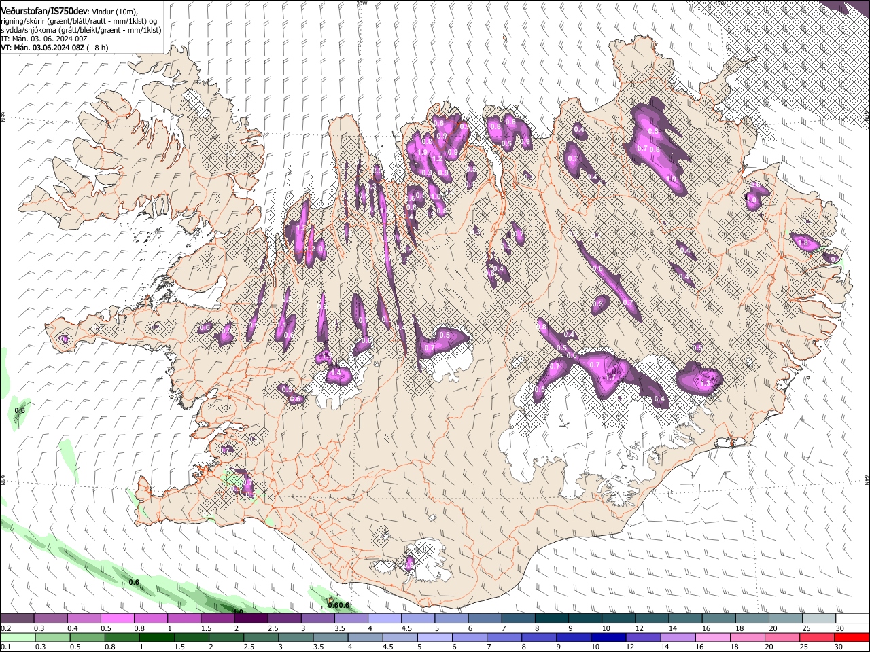Pick the 25–30 light gray snow swatch
The height and width of the screenshot is (652, 870).
[819, 619]
